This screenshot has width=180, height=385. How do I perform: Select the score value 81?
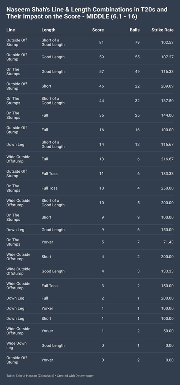pyautogui.click(x=101, y=43)
